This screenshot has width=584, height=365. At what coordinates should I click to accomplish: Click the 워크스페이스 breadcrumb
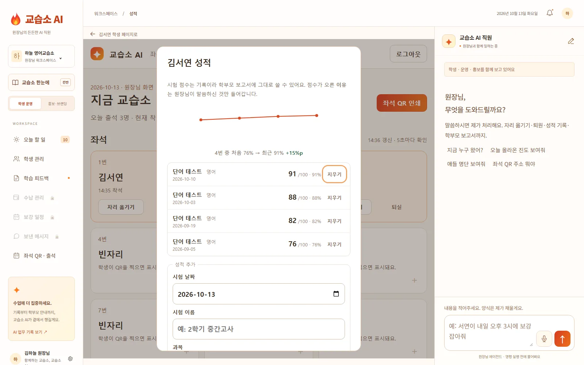(x=105, y=14)
